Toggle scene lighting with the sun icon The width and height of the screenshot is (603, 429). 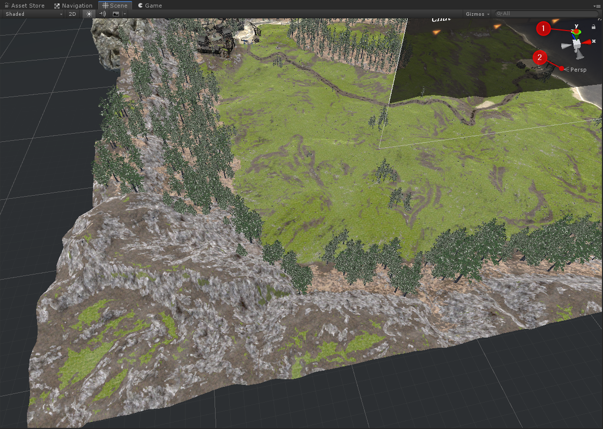click(x=89, y=14)
